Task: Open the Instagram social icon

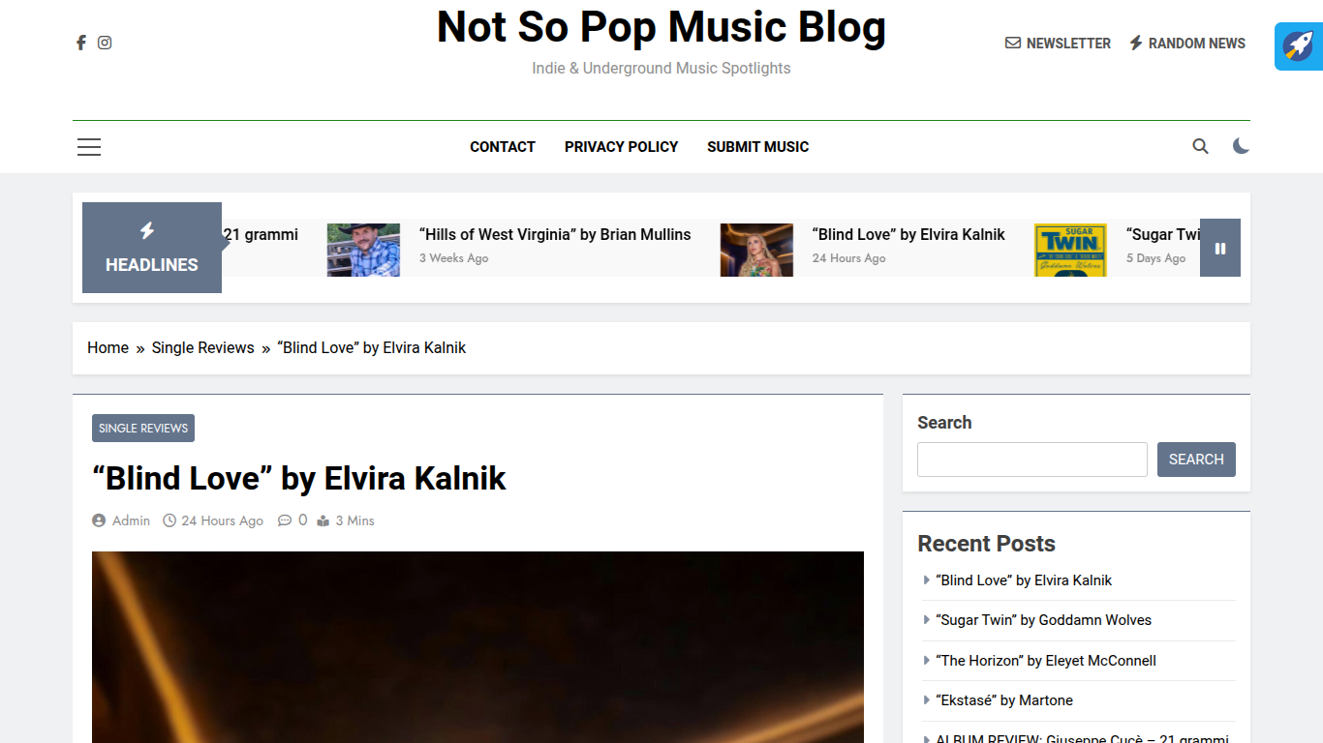Action: (105, 43)
